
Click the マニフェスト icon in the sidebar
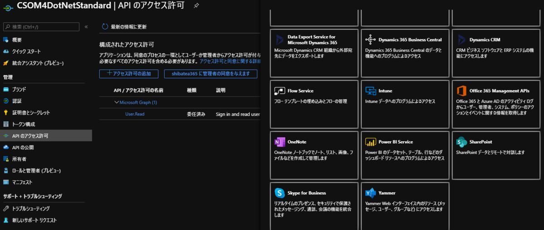(6, 182)
